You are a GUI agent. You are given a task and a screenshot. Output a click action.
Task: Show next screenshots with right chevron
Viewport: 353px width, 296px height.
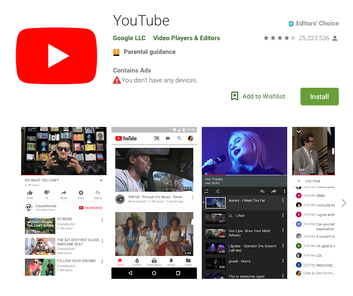coord(344,203)
